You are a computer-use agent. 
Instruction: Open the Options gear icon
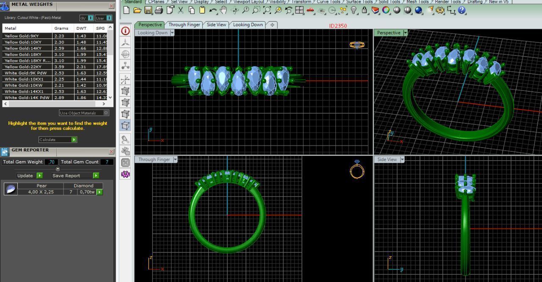[x=440, y=10]
